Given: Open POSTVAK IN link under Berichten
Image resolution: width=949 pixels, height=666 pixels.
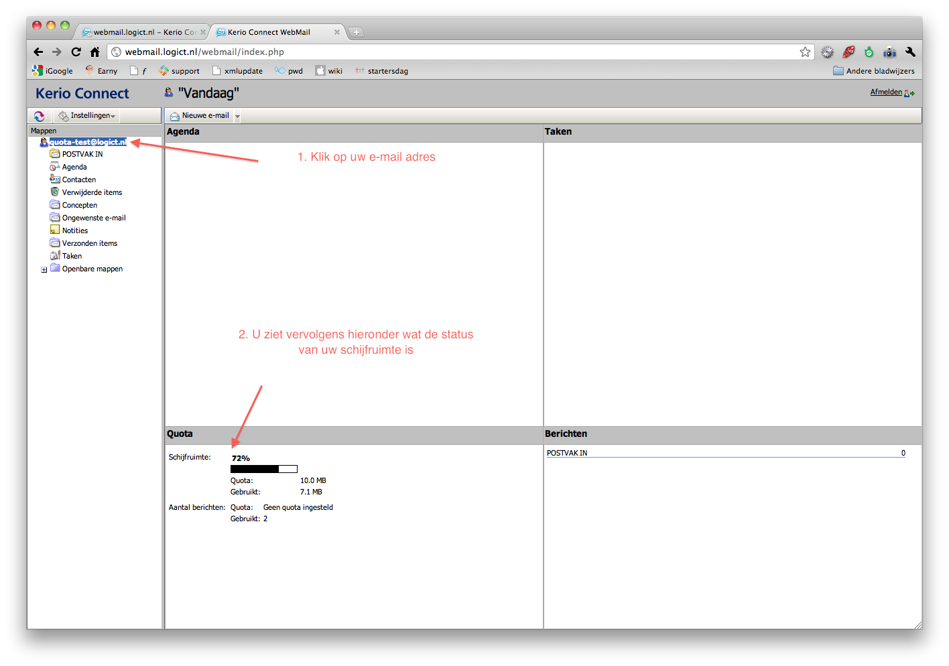Looking at the screenshot, I should pyautogui.click(x=567, y=453).
